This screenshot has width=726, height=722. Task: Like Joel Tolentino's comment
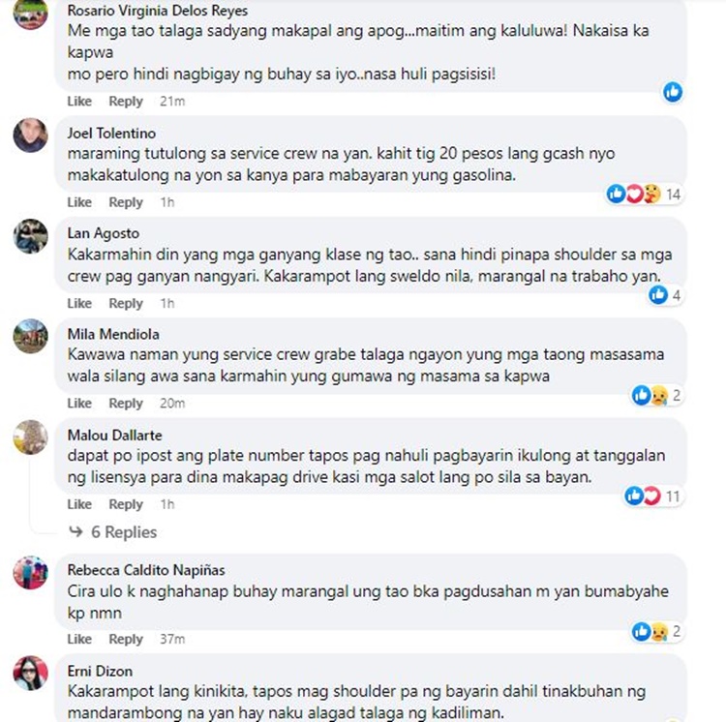tap(79, 202)
